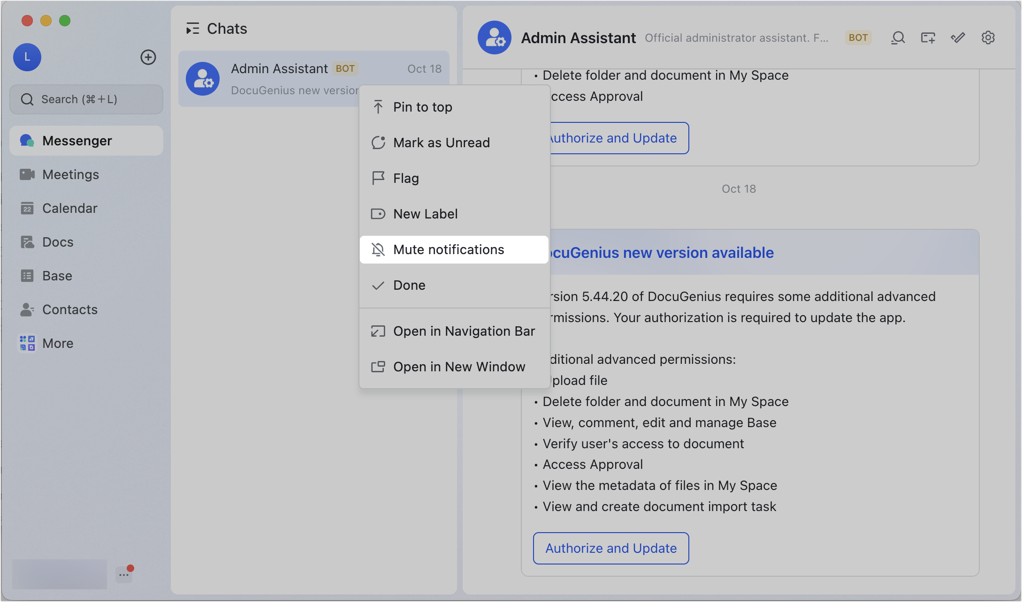The height and width of the screenshot is (602, 1022).
Task: Open DocuGenius new version available link
Action: click(662, 253)
